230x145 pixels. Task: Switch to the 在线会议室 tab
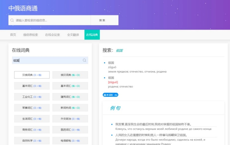pos(52,35)
